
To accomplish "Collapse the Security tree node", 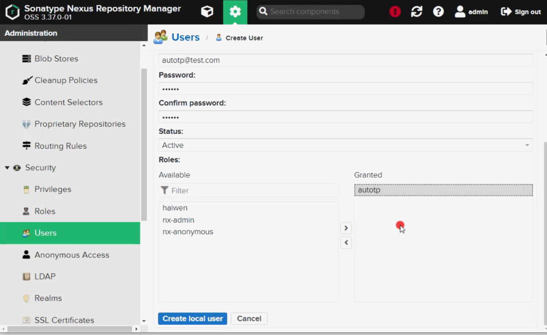I will pos(7,168).
